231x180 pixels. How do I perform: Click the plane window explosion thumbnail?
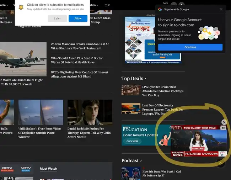tap(41, 112)
